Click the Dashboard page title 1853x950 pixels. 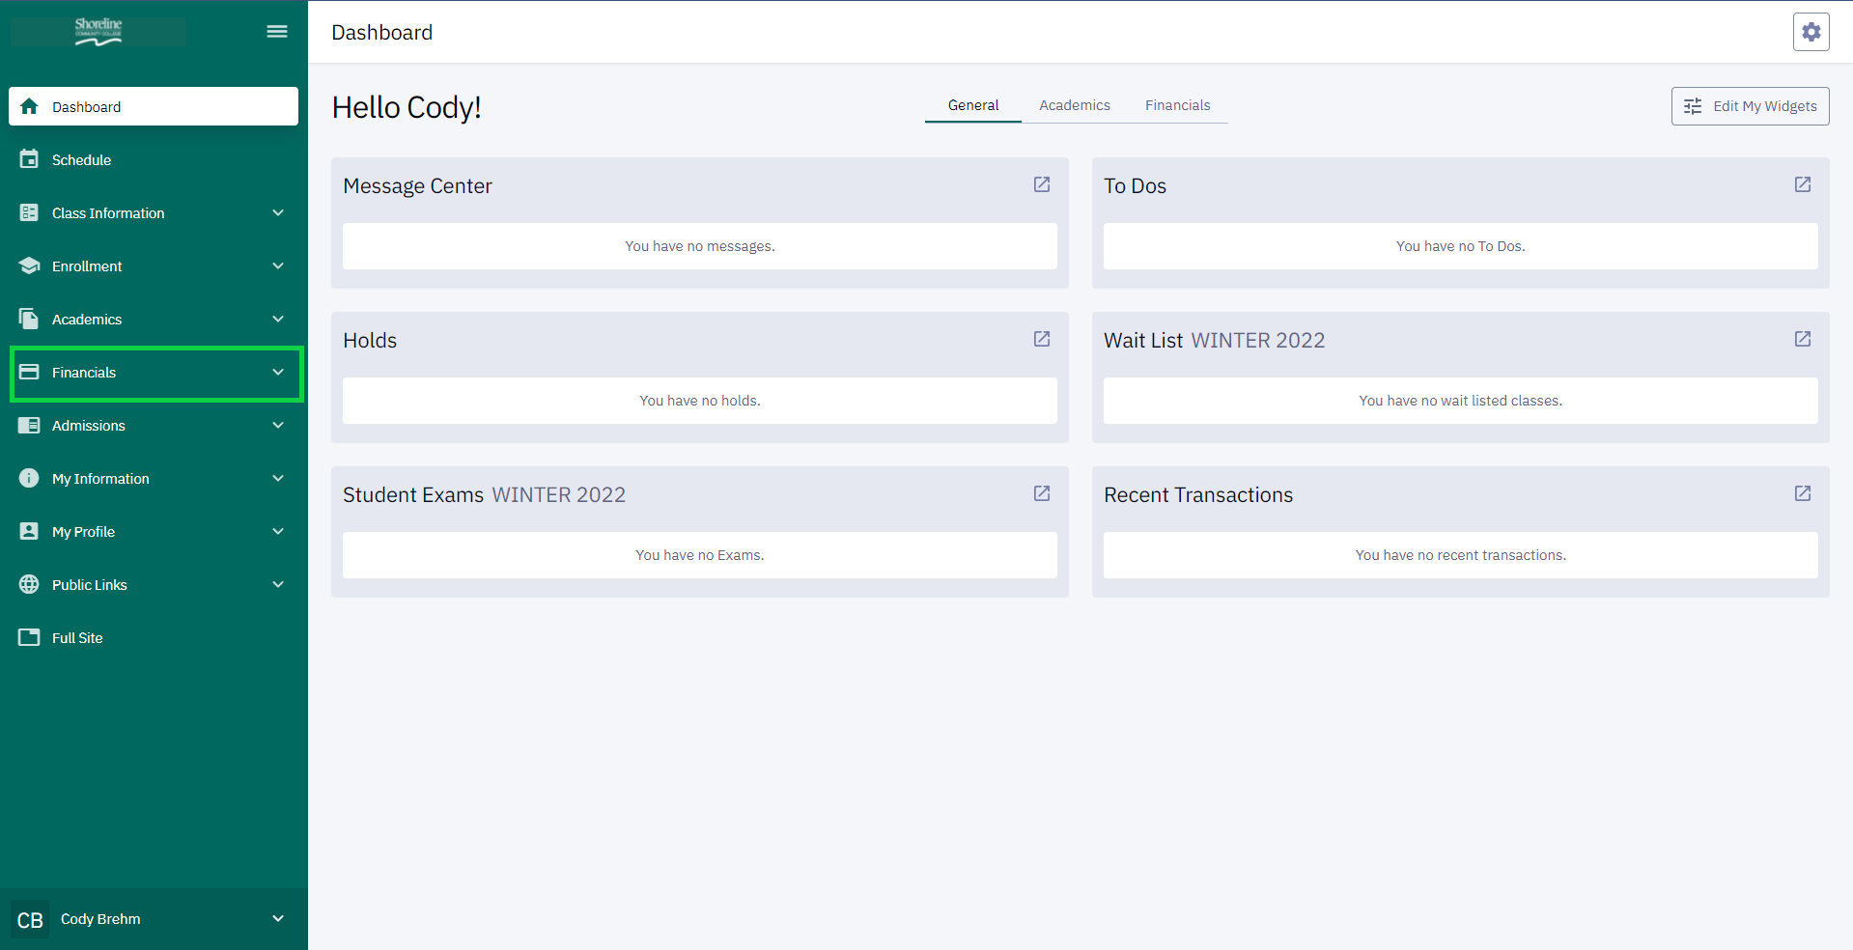coord(382,33)
